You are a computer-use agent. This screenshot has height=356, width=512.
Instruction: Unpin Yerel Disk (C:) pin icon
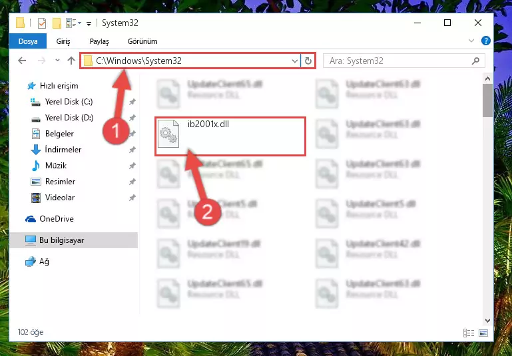tap(132, 102)
